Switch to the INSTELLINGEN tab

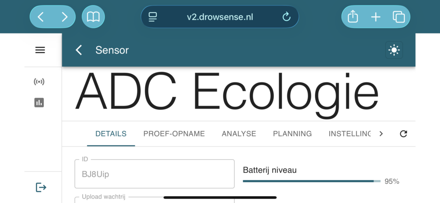pos(349,134)
